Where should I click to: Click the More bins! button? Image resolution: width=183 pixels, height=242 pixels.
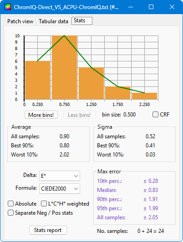[x=41, y=115]
